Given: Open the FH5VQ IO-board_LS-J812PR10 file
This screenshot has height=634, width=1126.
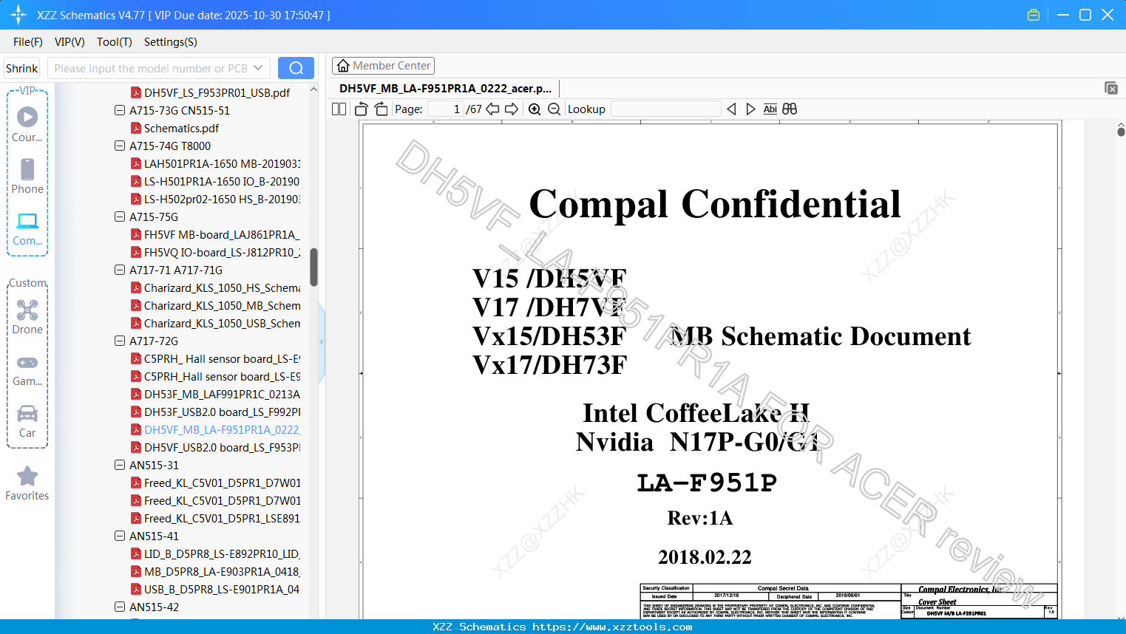Looking at the screenshot, I should pos(222,252).
